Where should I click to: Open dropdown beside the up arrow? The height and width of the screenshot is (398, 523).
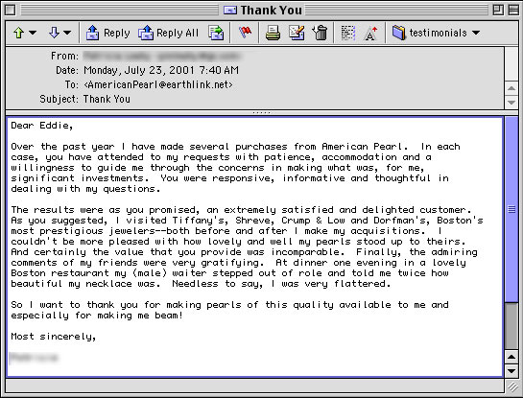(x=33, y=33)
